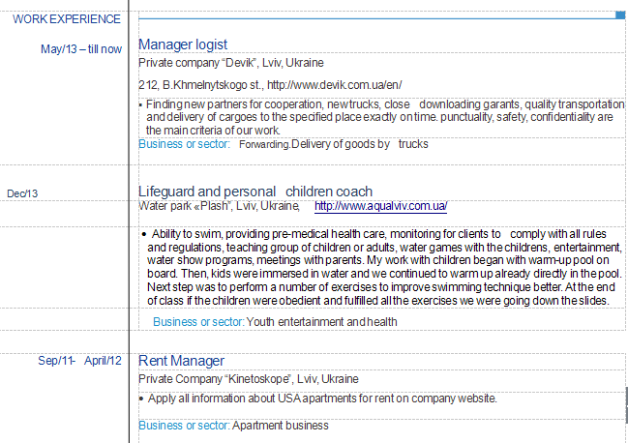
Task: Click the Private Company "Kinetoskope" line
Action: (248, 378)
